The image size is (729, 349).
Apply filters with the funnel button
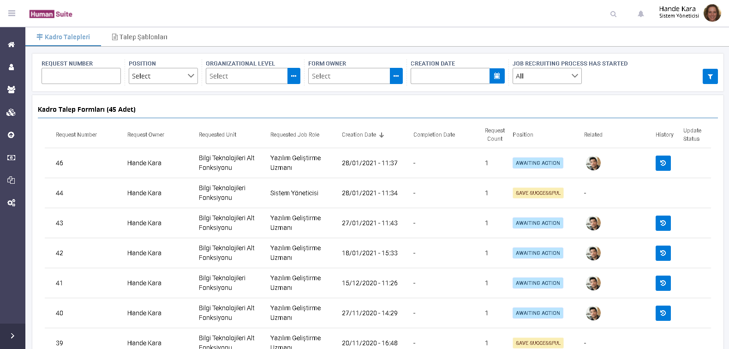click(710, 77)
